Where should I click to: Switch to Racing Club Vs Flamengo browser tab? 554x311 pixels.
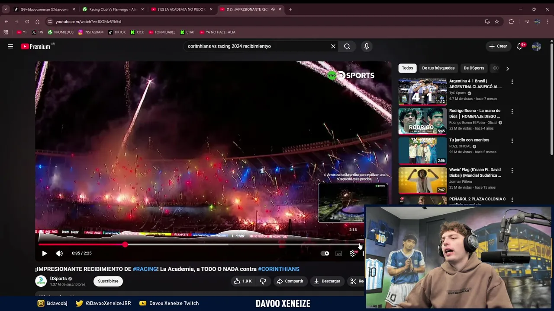pos(113,9)
